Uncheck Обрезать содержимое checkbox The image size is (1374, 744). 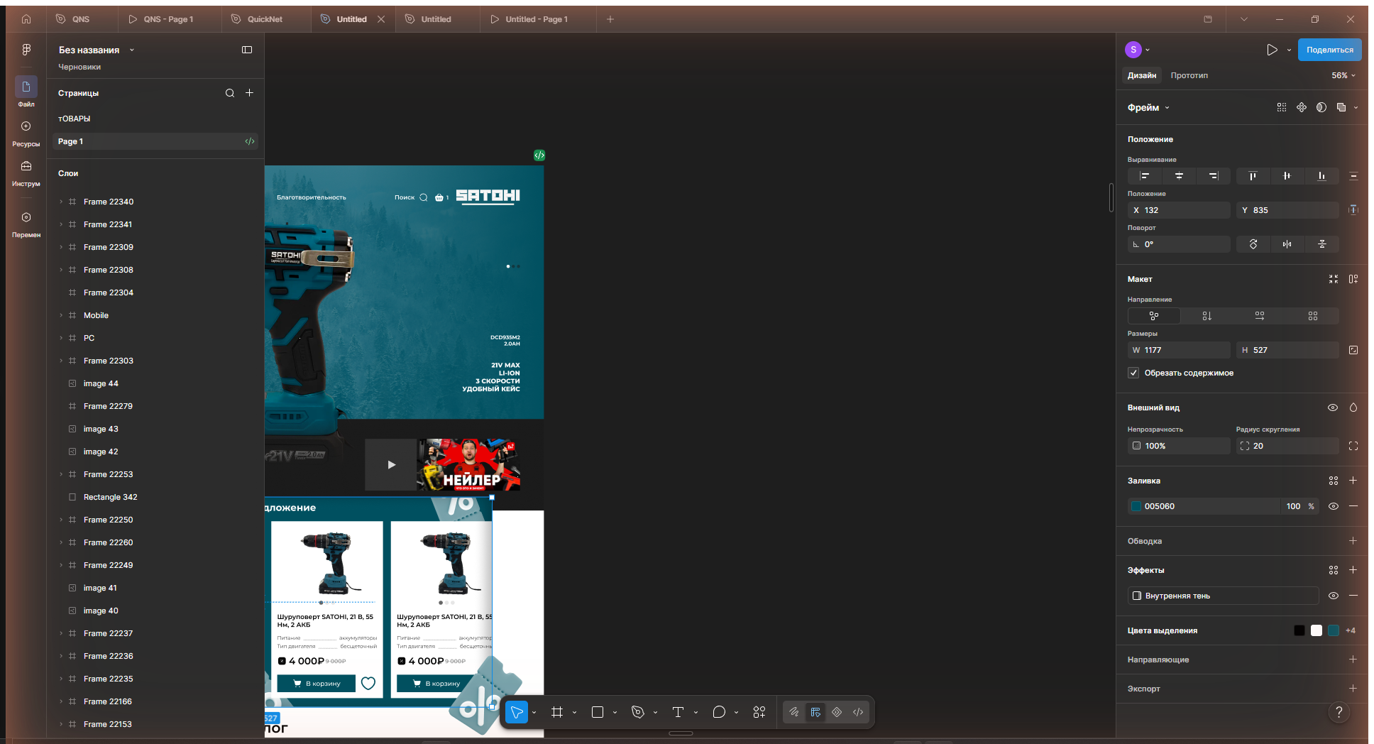[x=1133, y=373]
